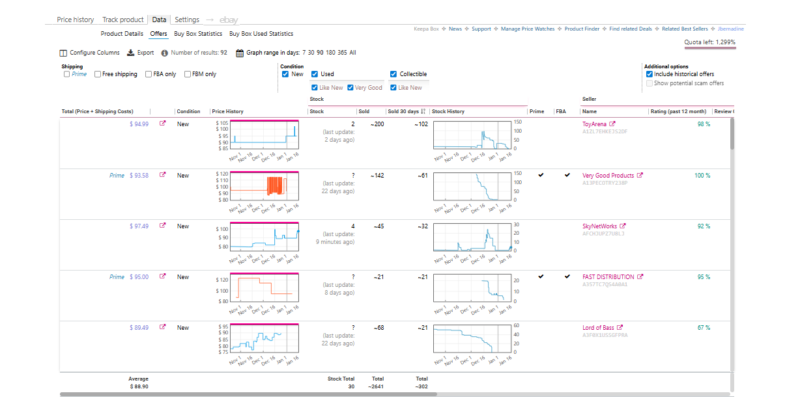Open external link icon for $89.49 offer
Screen dimensions: 800x402
point(163,328)
